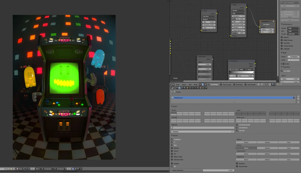Open the Node menu in node editor
Screen dimensions: 301x173
tap(195, 85)
